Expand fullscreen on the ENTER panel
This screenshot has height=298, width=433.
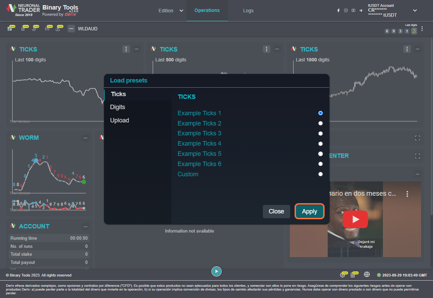click(x=417, y=156)
